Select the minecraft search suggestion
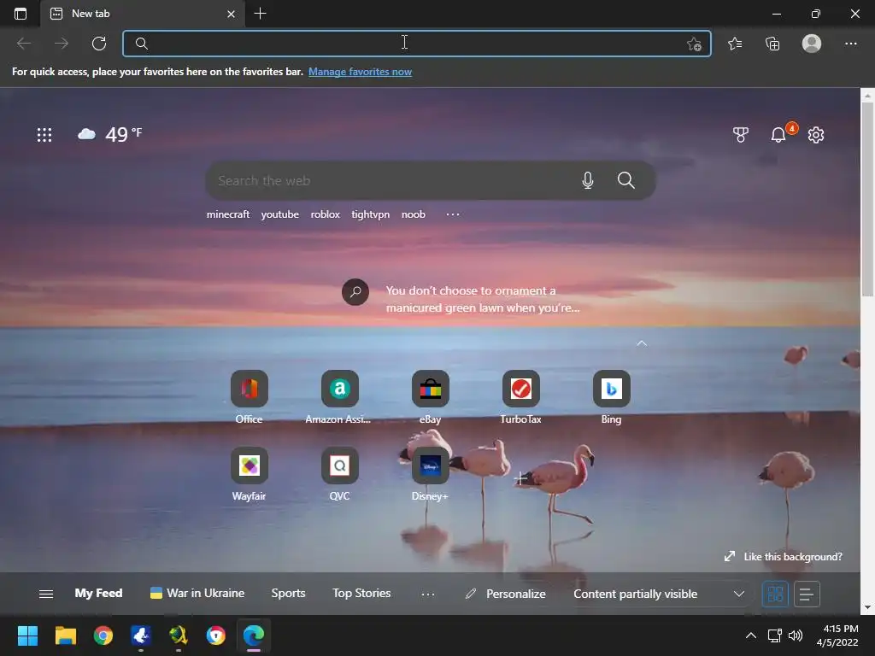875x656 pixels. pyautogui.click(x=227, y=214)
